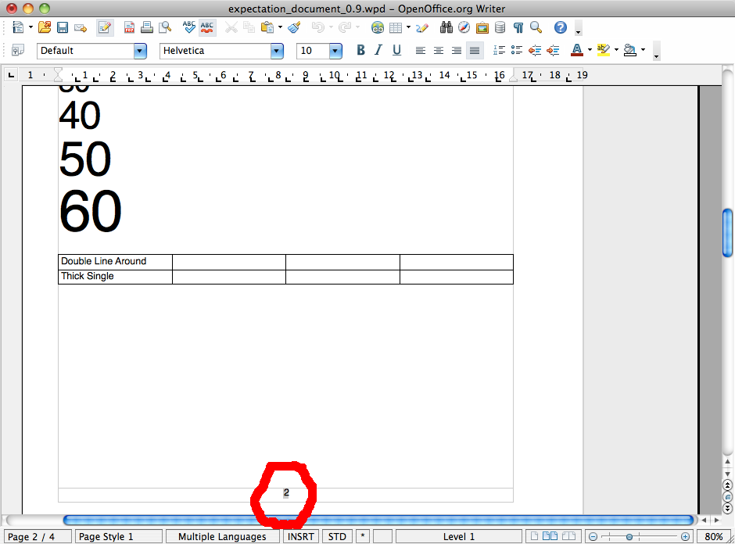Expand the Default paragraph style dropdown
The height and width of the screenshot is (544, 735).
(140, 51)
